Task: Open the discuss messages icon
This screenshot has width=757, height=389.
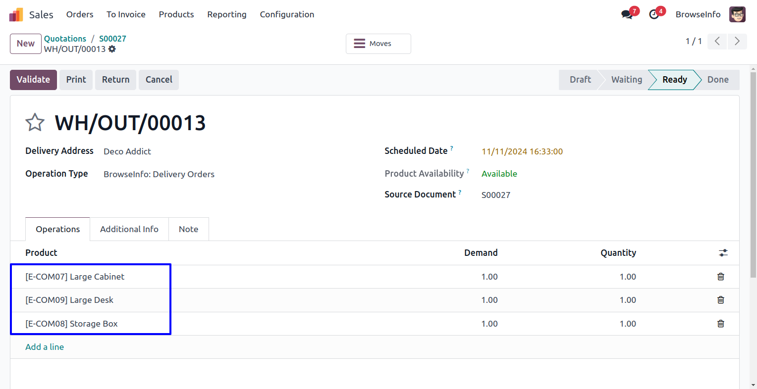Action: (627, 14)
